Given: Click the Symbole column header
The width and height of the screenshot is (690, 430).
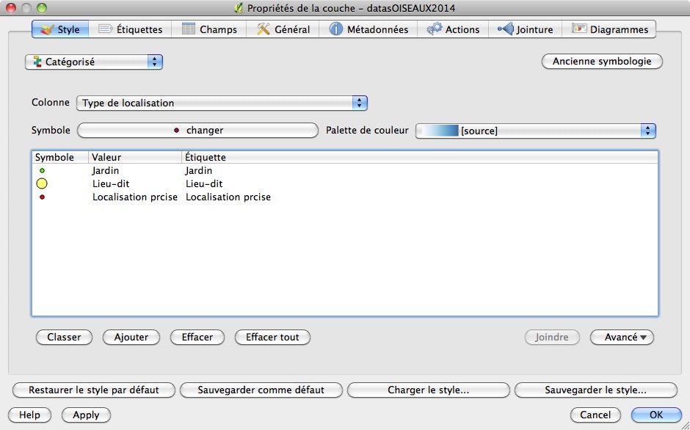Looking at the screenshot, I should [x=60, y=157].
